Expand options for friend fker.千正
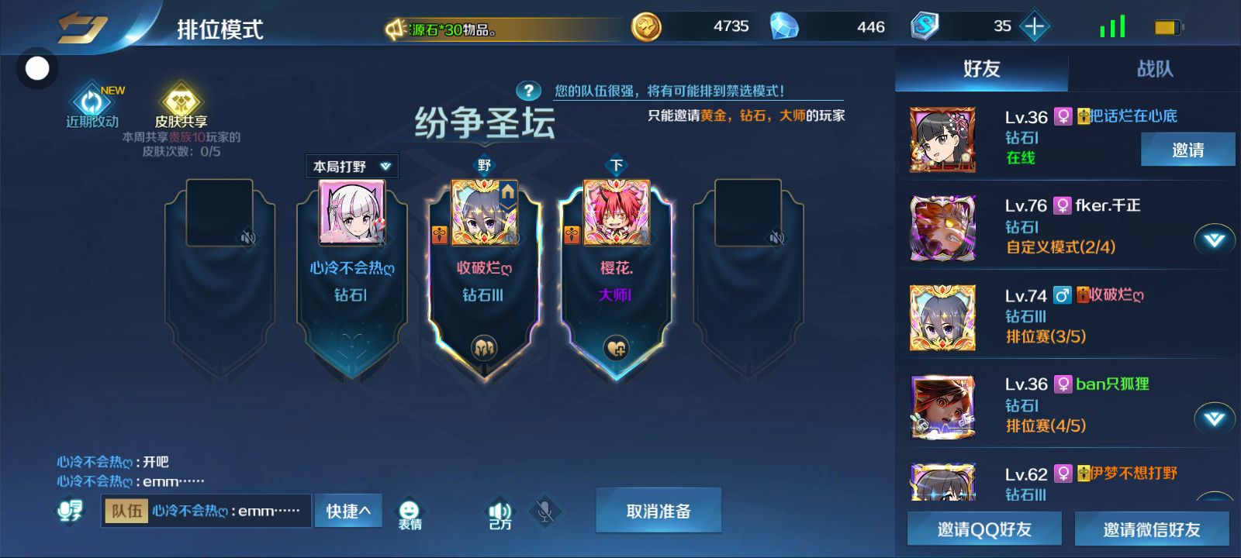Image resolution: width=1241 pixels, height=558 pixels. (1215, 240)
